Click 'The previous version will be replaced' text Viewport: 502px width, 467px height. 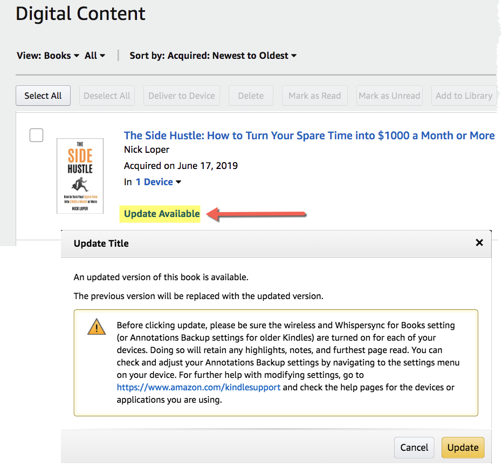[198, 296]
